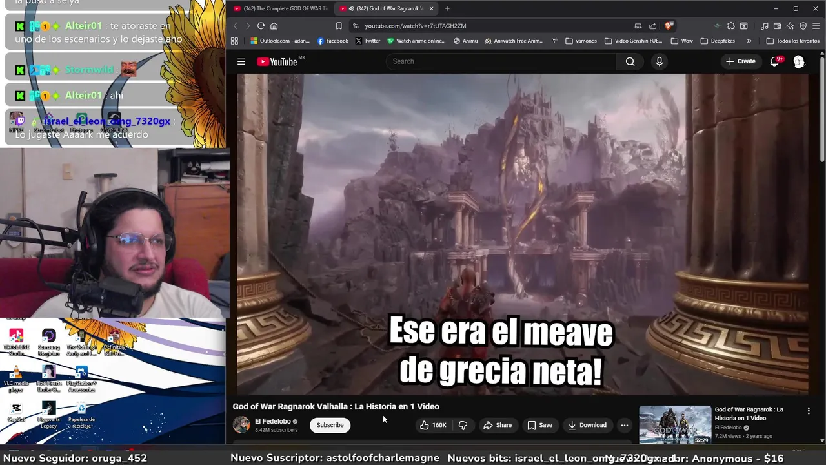Click the video title God of War Ragnarok Valhalla

click(x=336, y=406)
